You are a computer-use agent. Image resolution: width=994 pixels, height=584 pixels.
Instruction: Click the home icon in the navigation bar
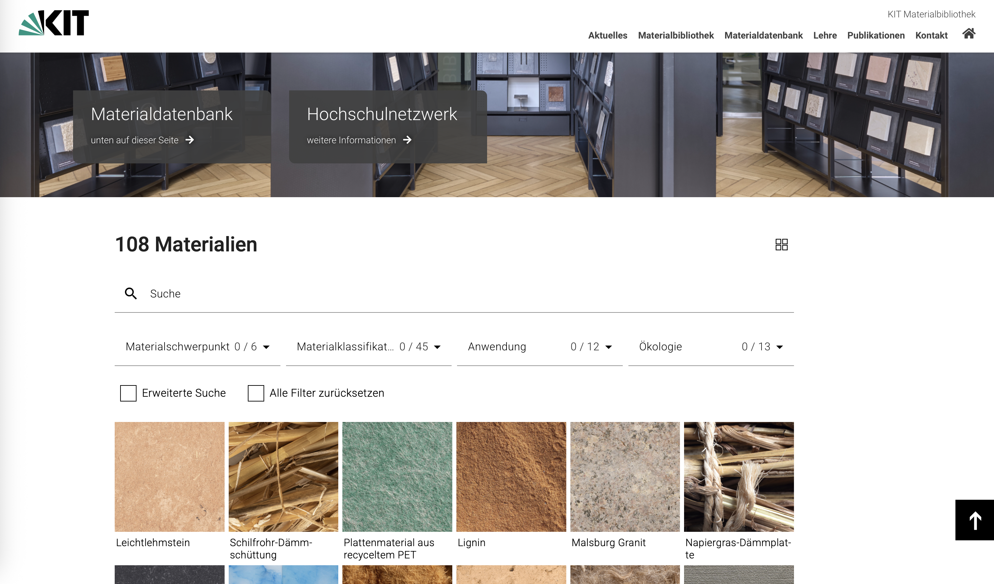point(969,35)
